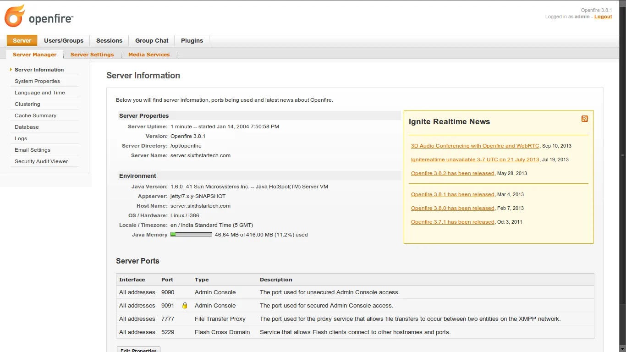This screenshot has width=626, height=352.
Task: Open System Properties from the sidebar
Action: click(37, 81)
